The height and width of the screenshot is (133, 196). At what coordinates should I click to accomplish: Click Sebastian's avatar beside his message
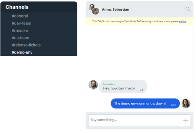93,85
